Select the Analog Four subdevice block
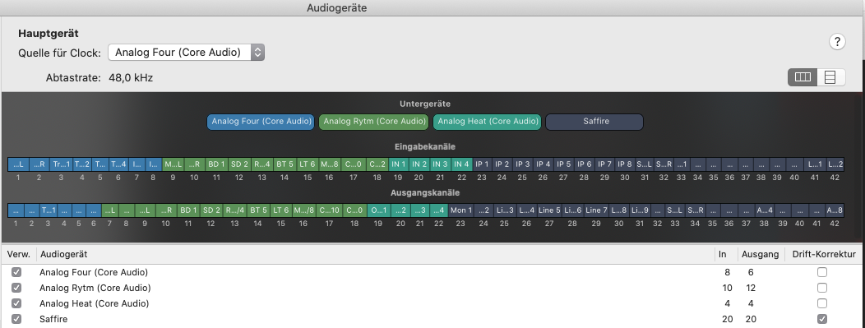The height and width of the screenshot is (328, 865). pos(261,122)
